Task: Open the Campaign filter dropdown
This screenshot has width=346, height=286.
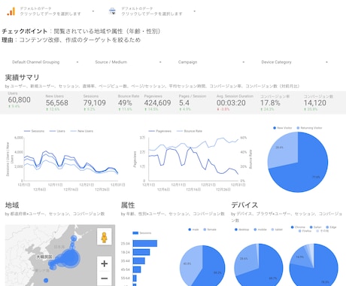Action: coord(211,62)
